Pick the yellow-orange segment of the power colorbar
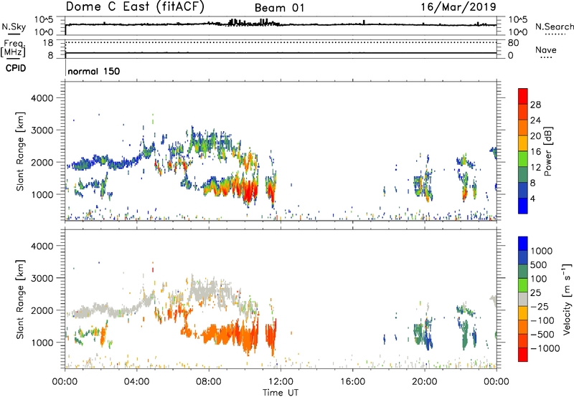 coord(523,143)
